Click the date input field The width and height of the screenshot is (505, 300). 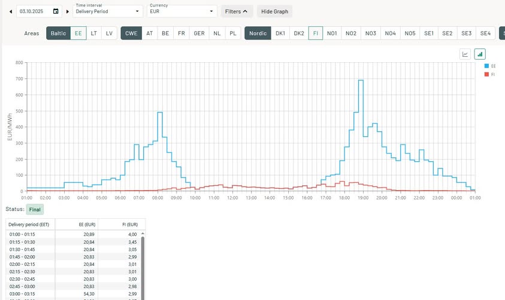coord(33,11)
